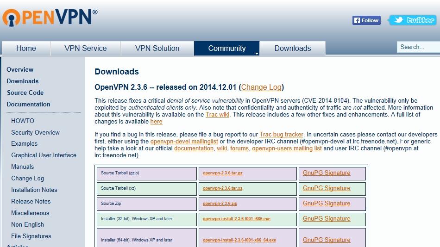Open the Home tab
Viewport: 440px width, 247px height.
click(x=26, y=49)
